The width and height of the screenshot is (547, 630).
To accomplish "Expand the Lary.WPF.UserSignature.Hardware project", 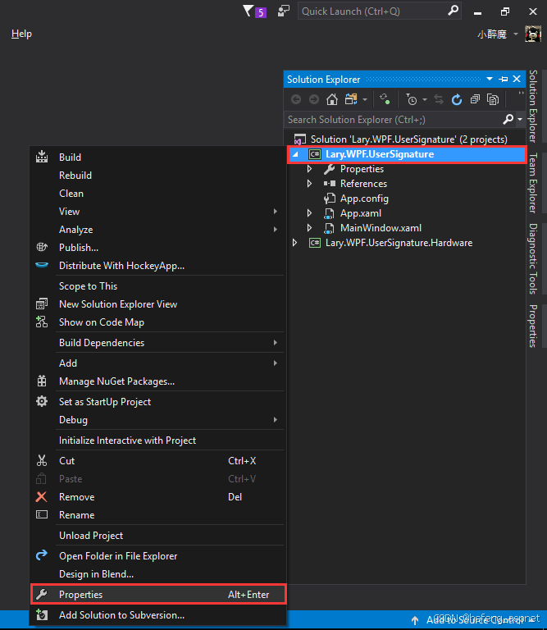I will tap(295, 243).
